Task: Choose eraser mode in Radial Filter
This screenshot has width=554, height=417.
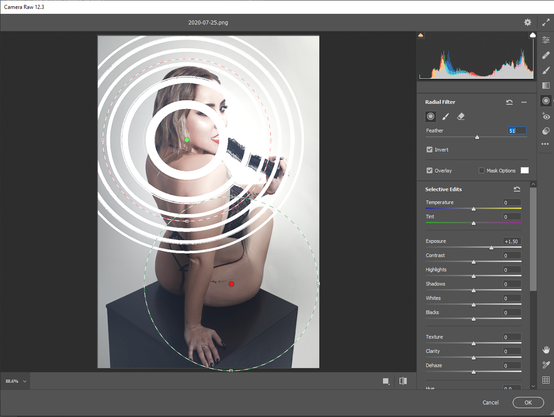Action: pos(461,117)
